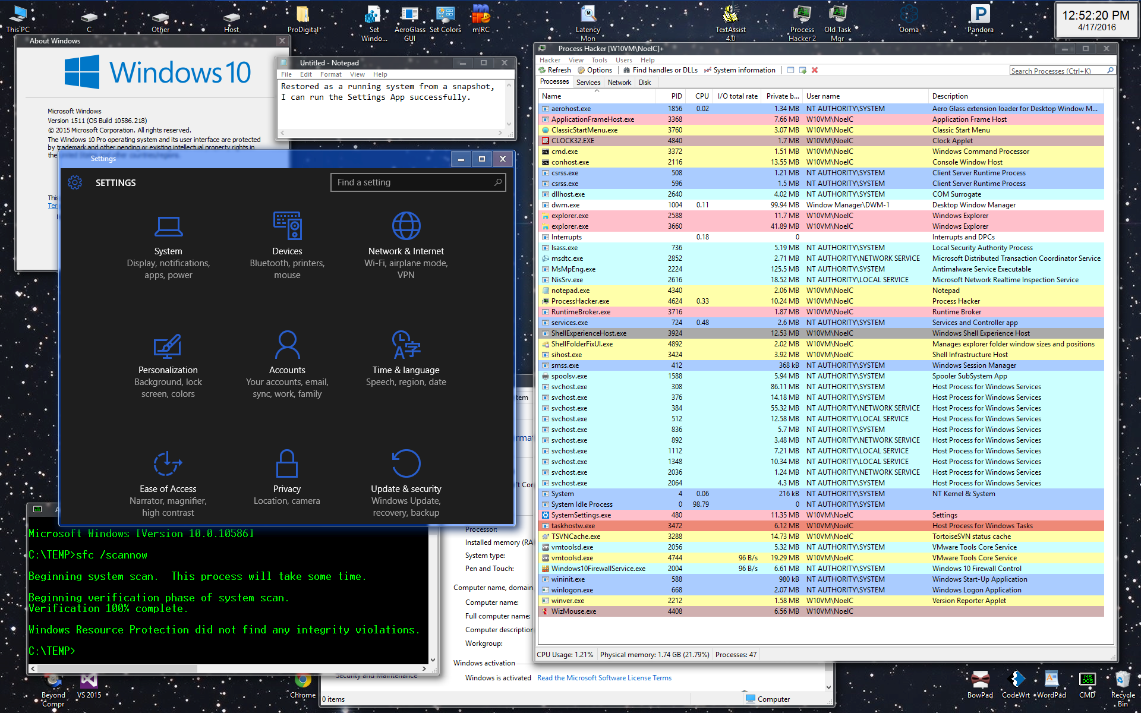Open the Users menu in Process Hacker
Screen dimensions: 1141x713
pyautogui.click(x=623, y=60)
